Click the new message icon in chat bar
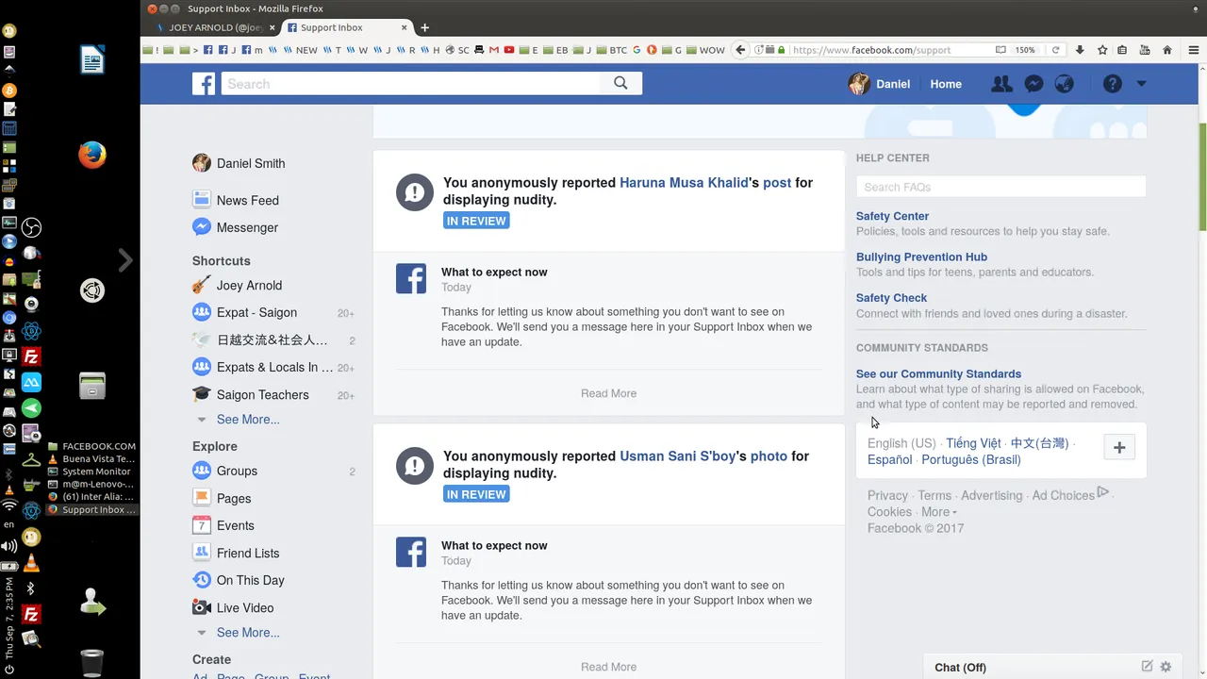This screenshot has width=1207, height=679. (x=1147, y=666)
